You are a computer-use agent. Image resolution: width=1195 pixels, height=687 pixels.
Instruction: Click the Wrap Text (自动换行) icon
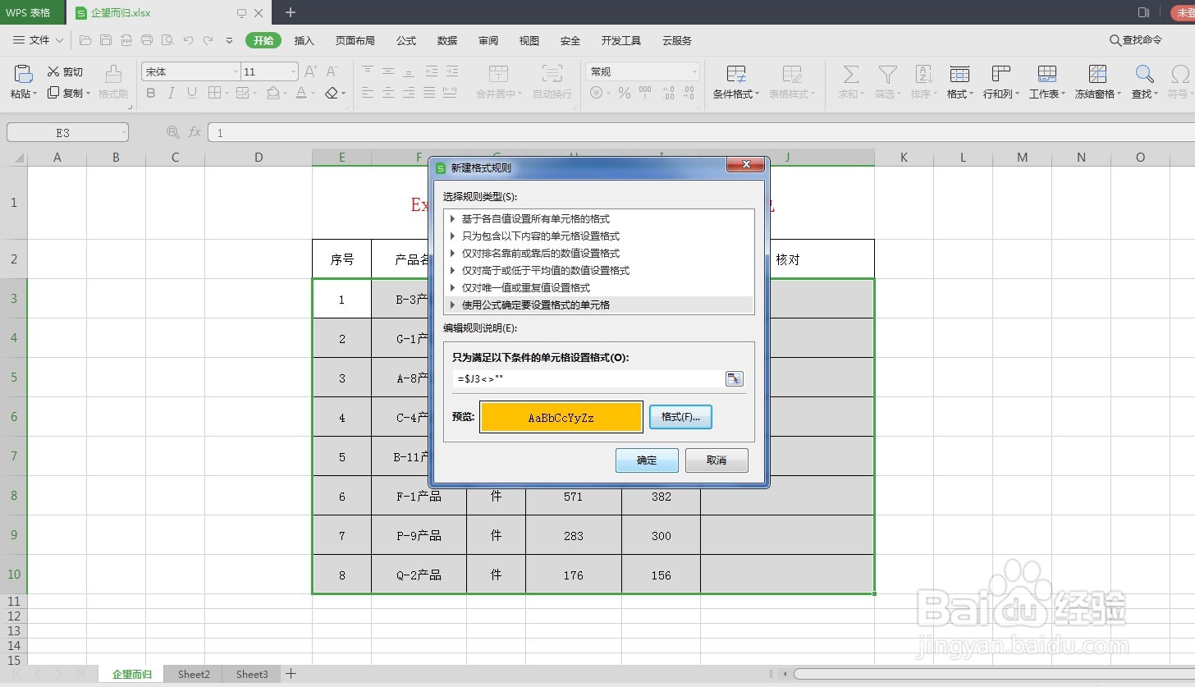(552, 74)
